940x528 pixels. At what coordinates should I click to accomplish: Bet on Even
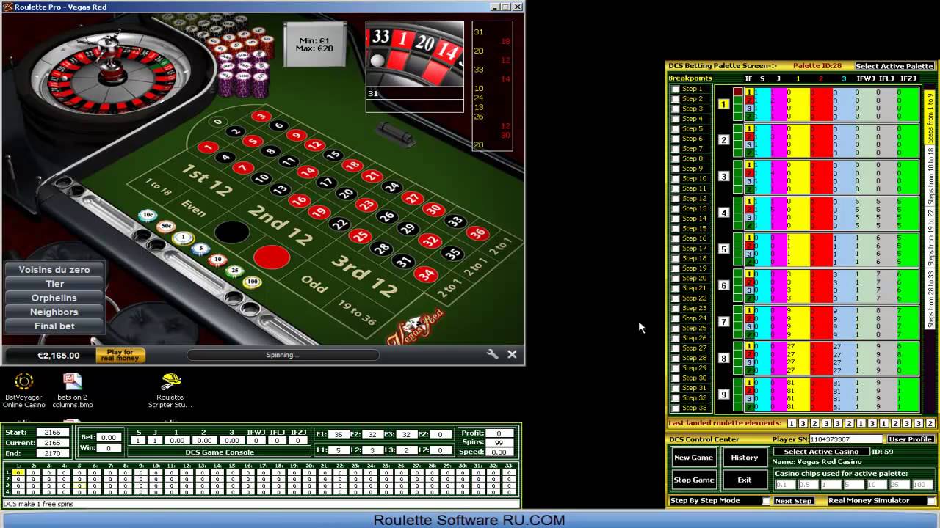click(x=194, y=208)
